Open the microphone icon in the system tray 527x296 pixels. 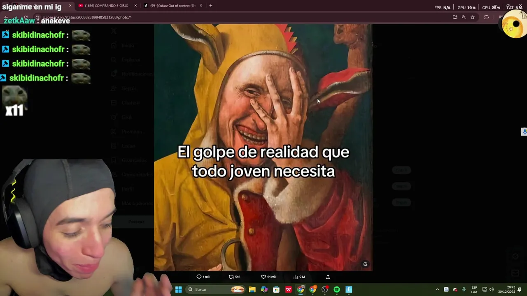pos(464,289)
